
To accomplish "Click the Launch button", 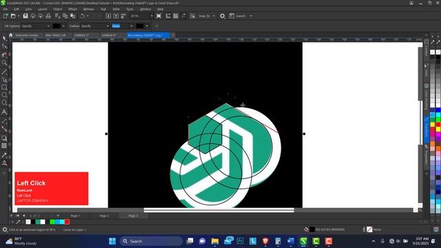I will 238,16.
